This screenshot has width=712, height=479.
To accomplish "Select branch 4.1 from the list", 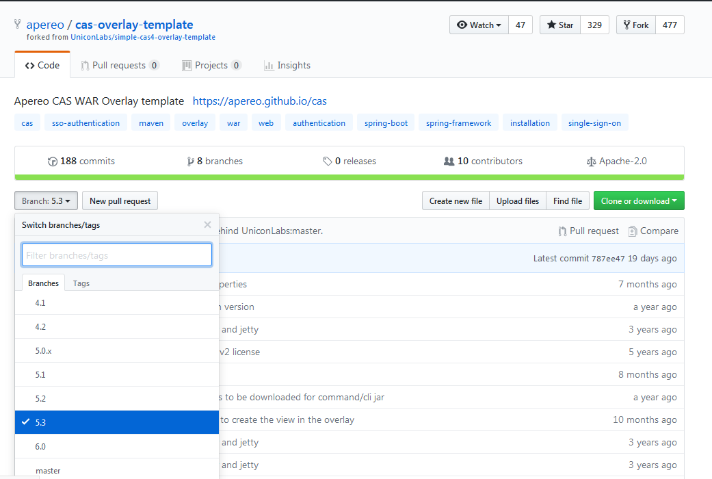I will pyautogui.click(x=117, y=302).
